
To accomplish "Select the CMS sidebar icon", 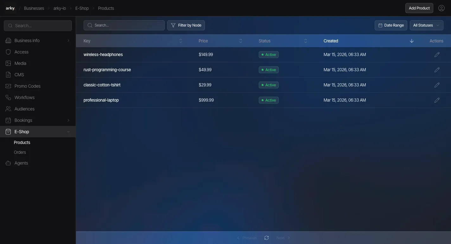I will pos(8,75).
